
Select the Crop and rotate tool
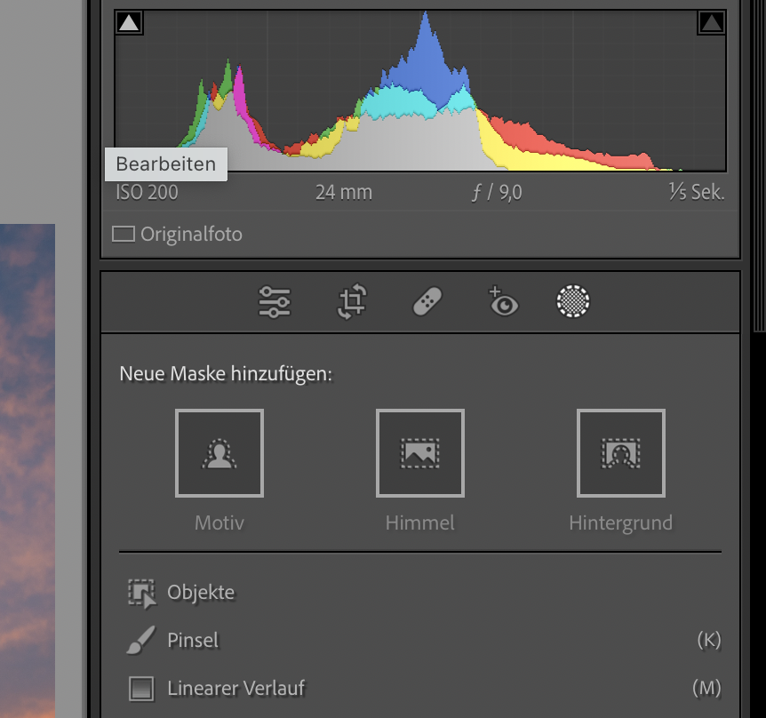tap(352, 302)
